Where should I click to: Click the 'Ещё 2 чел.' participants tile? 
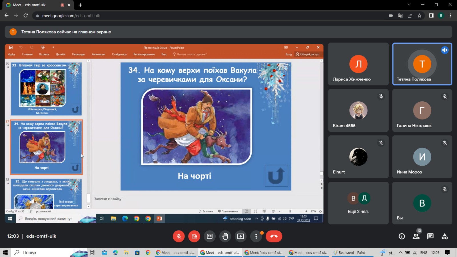tap(358, 203)
